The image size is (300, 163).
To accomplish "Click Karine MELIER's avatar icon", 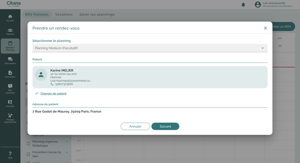I will coord(41,74).
